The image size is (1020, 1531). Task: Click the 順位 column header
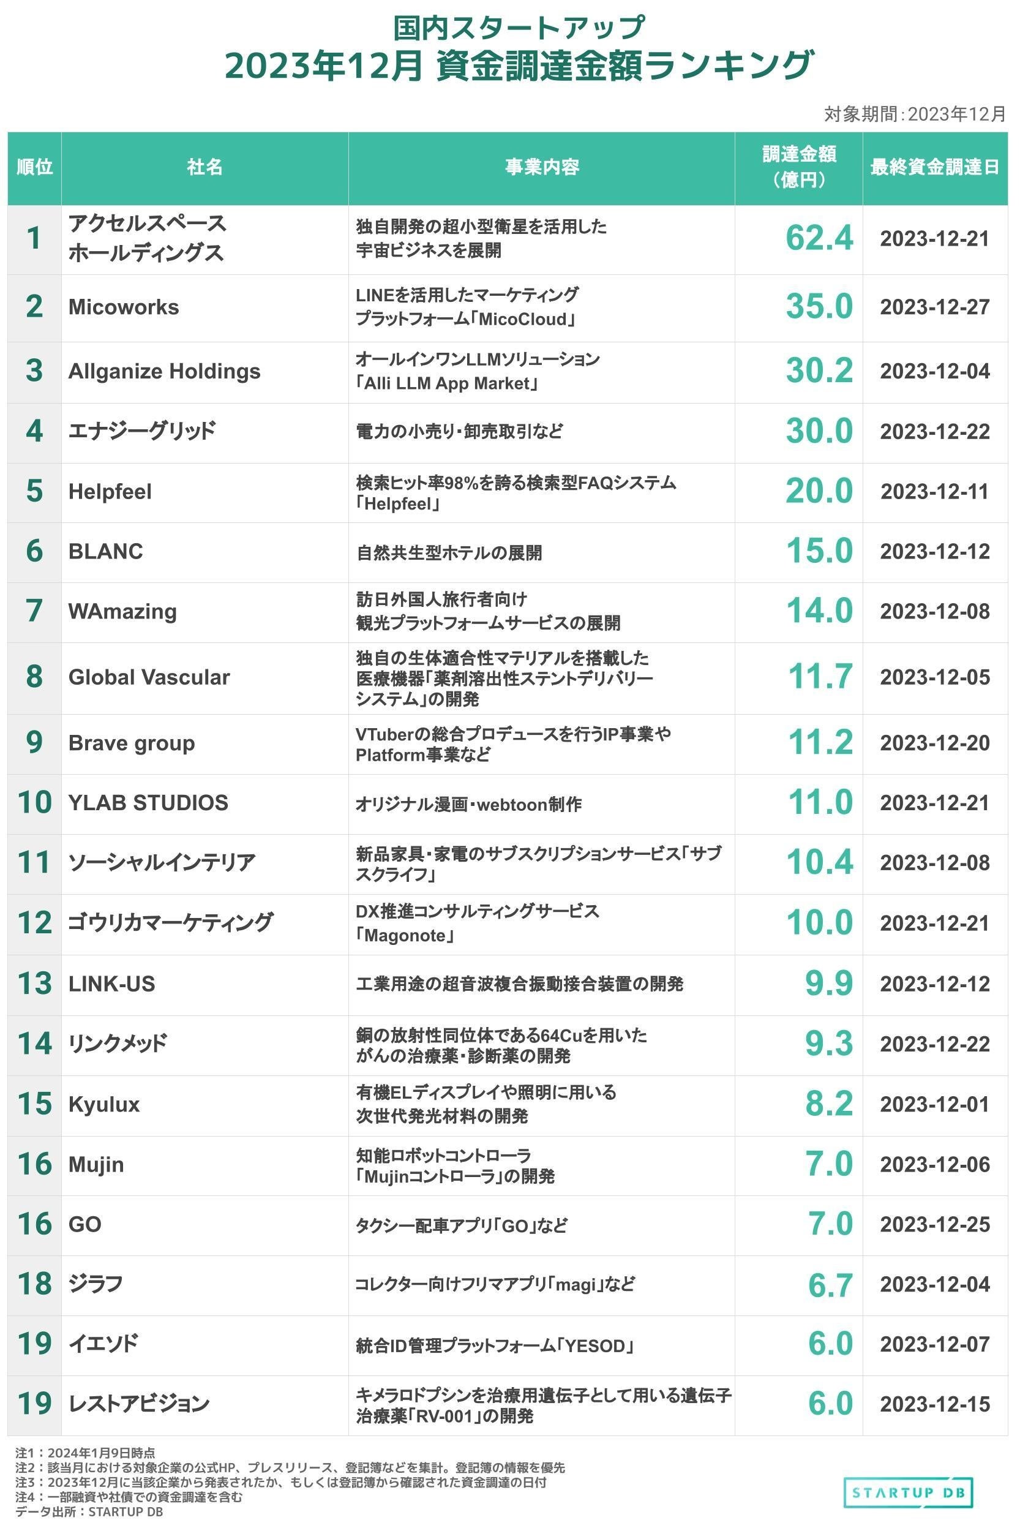(34, 167)
